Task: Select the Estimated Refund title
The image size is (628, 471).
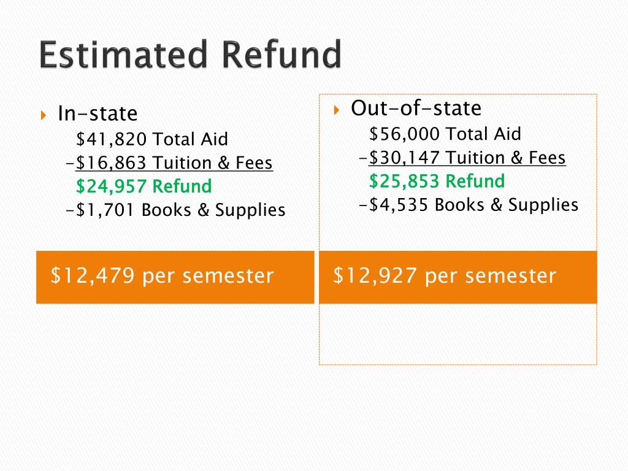Action: [x=190, y=55]
